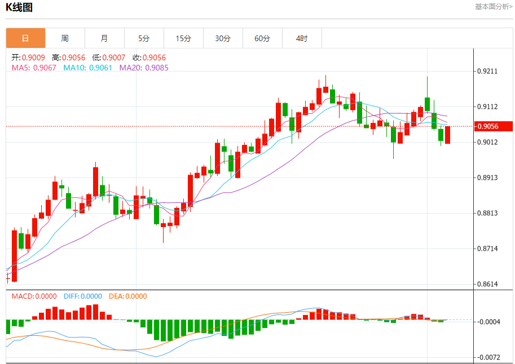The width and height of the screenshot is (515, 364).
Task: Click the 0.8813 price axis label
Action: click(487, 213)
